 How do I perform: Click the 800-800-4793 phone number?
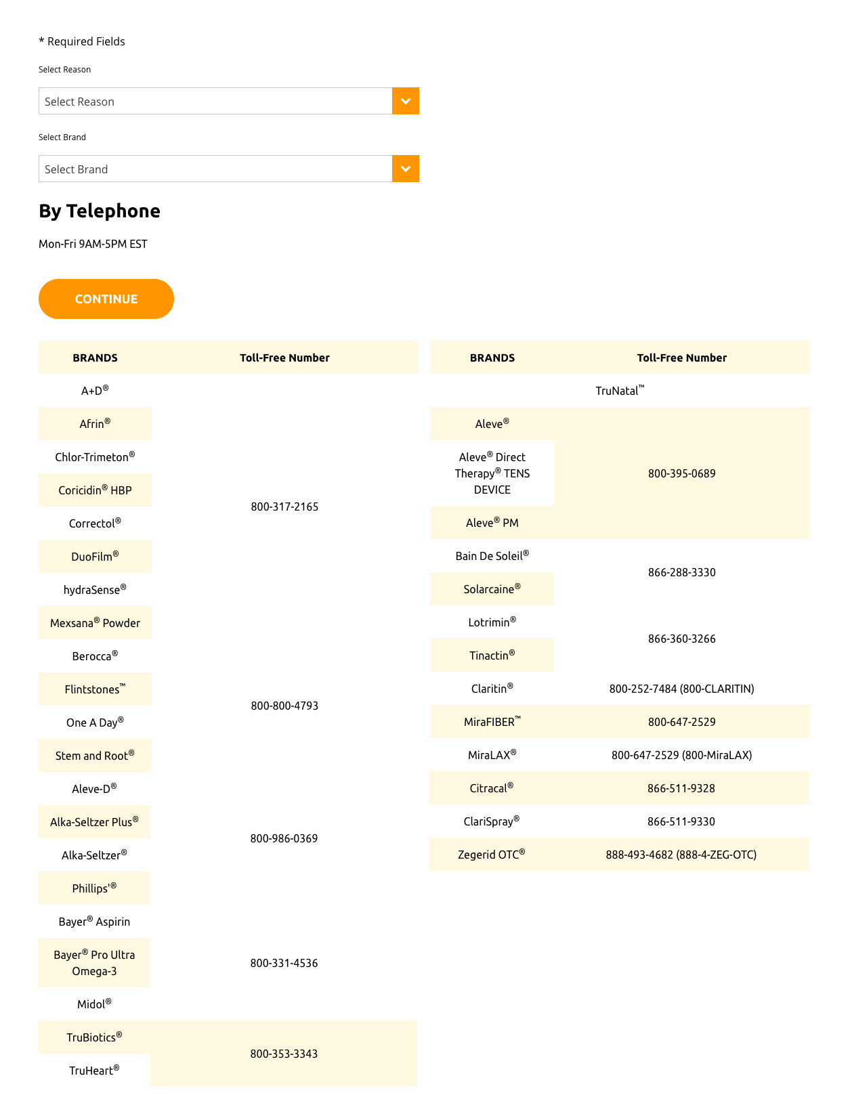[x=284, y=706]
